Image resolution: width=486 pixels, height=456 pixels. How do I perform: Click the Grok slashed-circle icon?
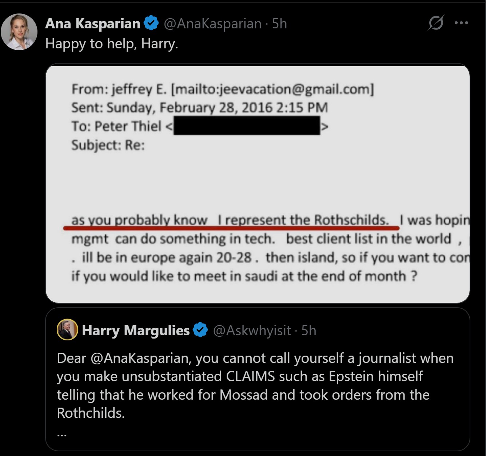pyautogui.click(x=435, y=23)
